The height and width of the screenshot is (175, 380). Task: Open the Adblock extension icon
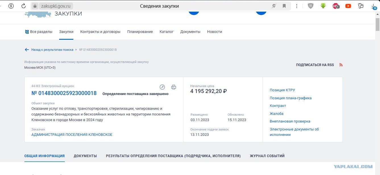(336, 6)
